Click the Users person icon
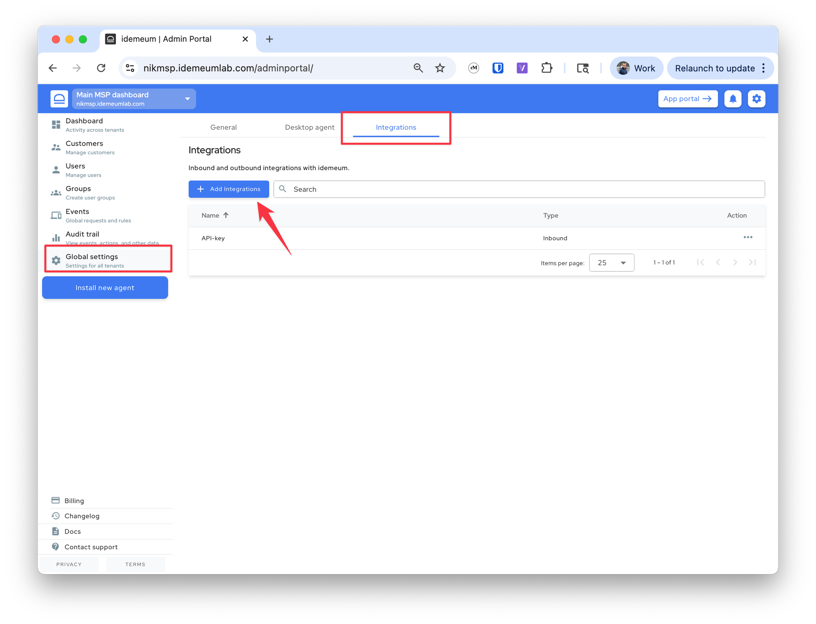 coord(56,170)
